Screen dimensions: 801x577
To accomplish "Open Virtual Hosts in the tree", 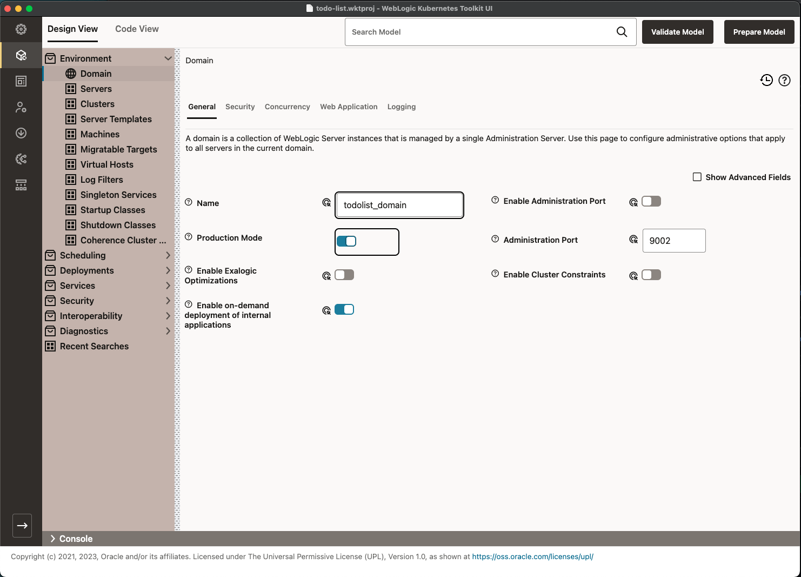I will pyautogui.click(x=108, y=164).
